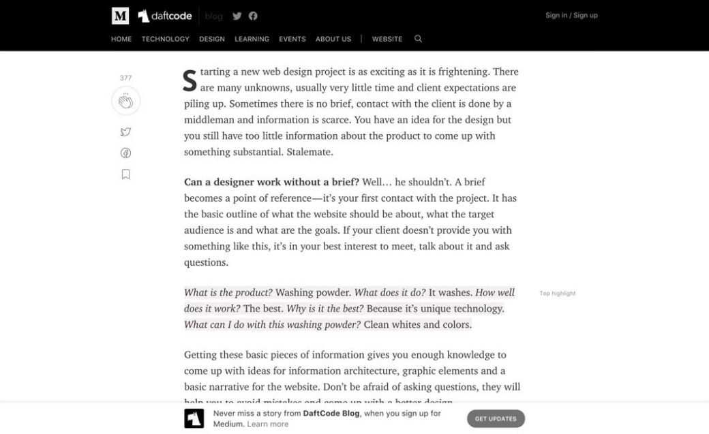709x434 pixels.
Task: Go to the HOME menu item
Action: (x=121, y=39)
